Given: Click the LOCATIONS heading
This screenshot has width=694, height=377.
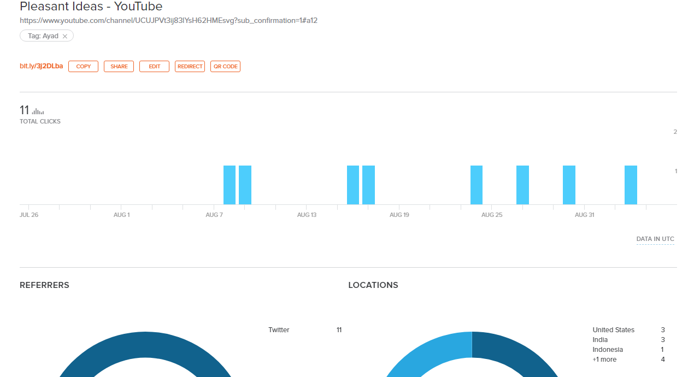Looking at the screenshot, I should [373, 285].
